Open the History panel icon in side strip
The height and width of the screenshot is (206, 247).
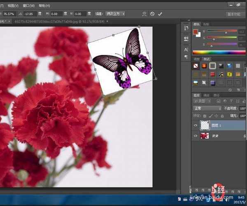(186, 28)
